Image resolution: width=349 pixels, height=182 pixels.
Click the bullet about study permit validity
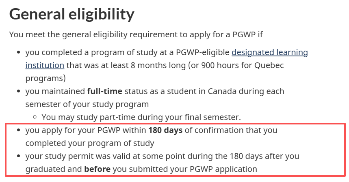tap(122, 156)
